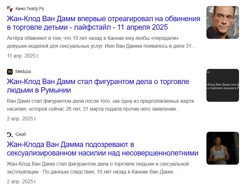
Task: Click the date 11 апр. 2025 г.
Action: coord(23,56)
